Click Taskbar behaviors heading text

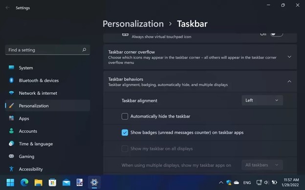click(126, 79)
